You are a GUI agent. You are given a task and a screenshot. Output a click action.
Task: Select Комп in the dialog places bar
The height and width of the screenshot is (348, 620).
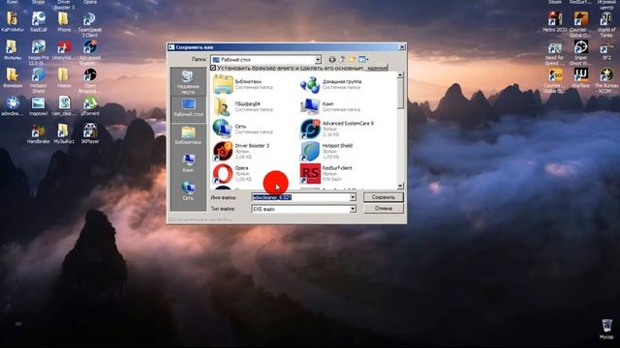click(x=188, y=163)
